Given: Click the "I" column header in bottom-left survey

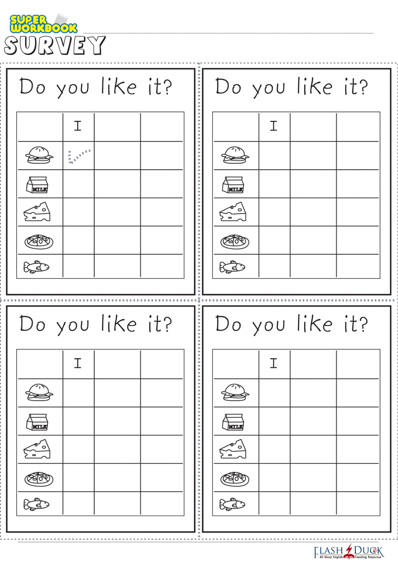Looking at the screenshot, I should coord(78,363).
